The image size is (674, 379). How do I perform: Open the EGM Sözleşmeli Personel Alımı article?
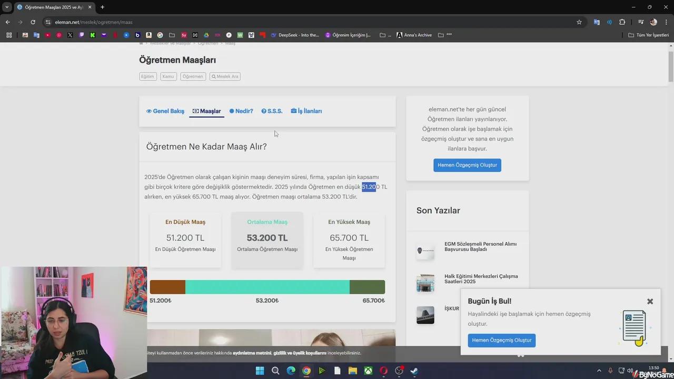[480, 246]
